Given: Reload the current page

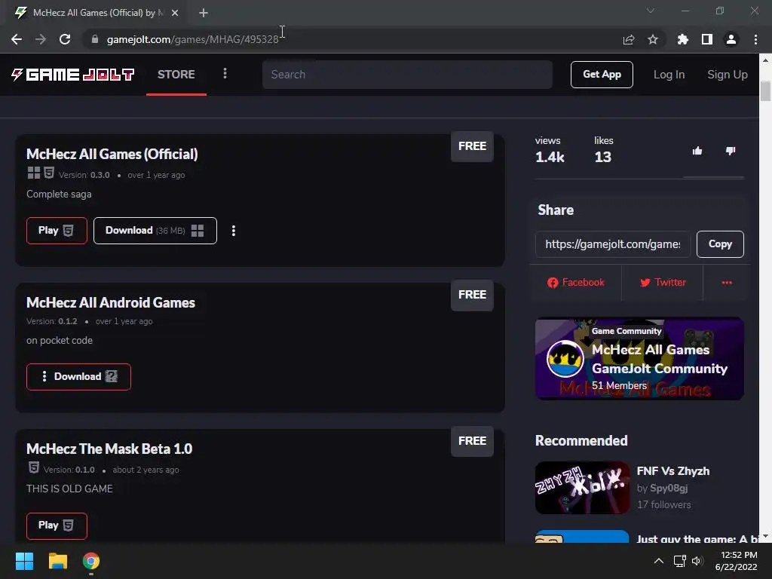Looking at the screenshot, I should [65, 39].
